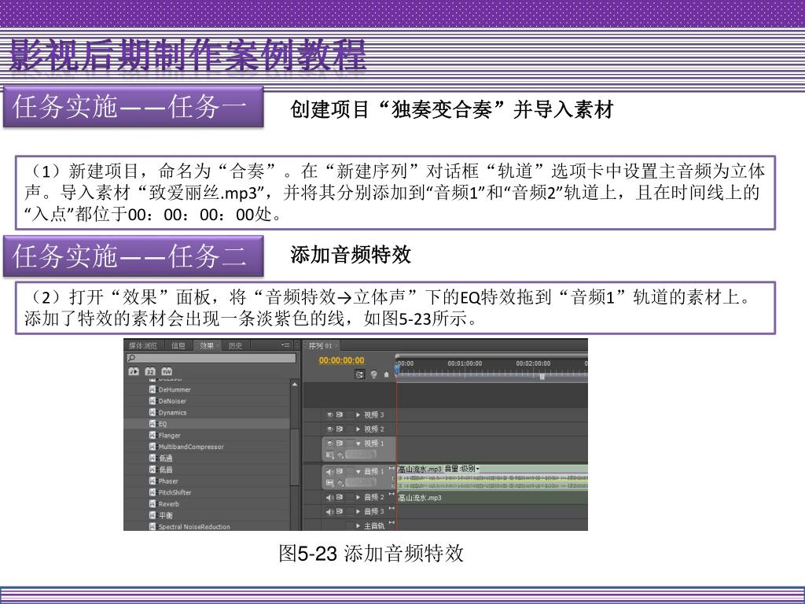Click the show keyframes icon under 音频 1
The height and width of the screenshot is (604, 805).
coord(340,483)
